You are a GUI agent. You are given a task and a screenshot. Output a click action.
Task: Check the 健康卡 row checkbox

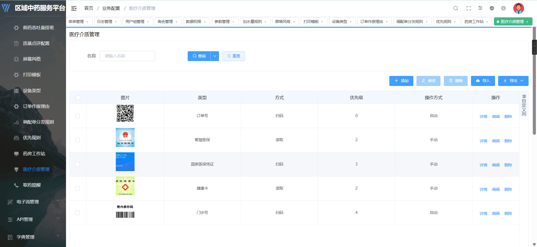[x=77, y=188]
